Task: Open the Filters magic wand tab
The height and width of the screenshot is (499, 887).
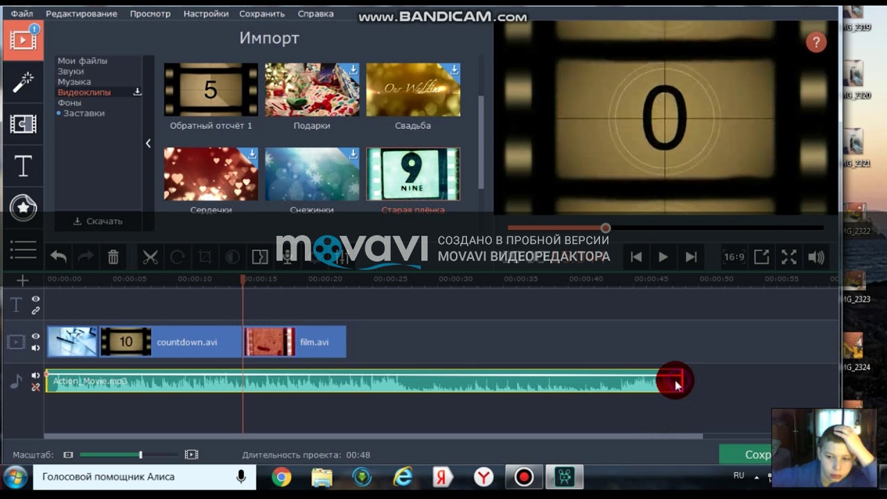Action: coord(23,82)
